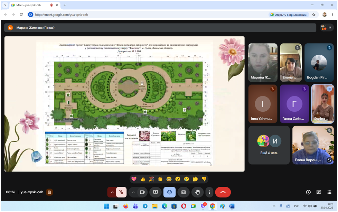Show participants list with 14 people
The height and width of the screenshot is (212, 338).
326,28
